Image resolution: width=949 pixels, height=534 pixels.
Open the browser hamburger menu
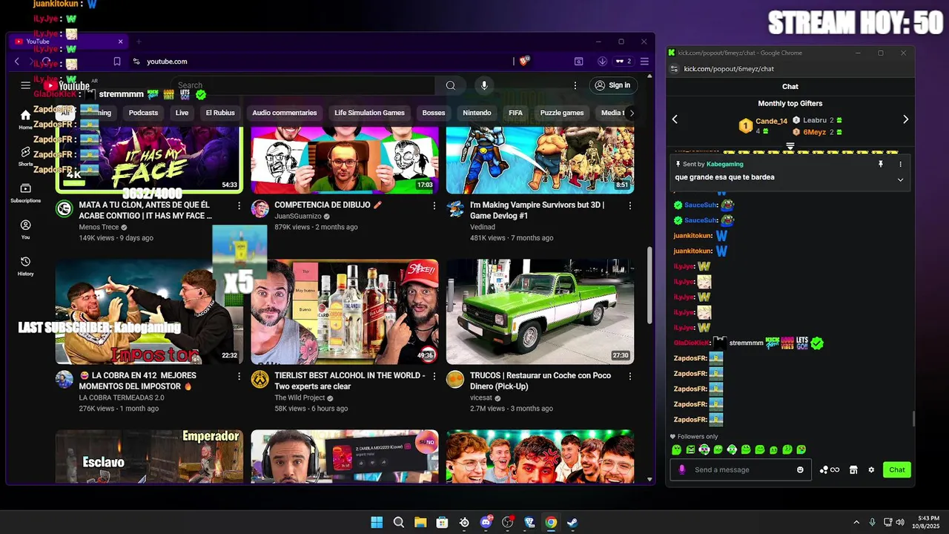click(x=644, y=62)
